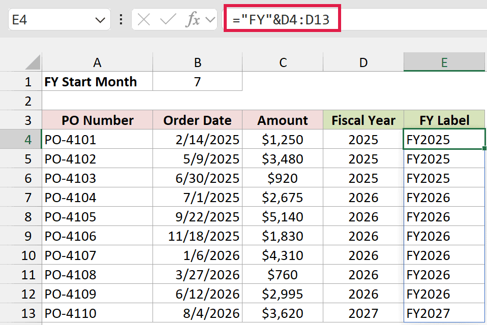
Task: Select column E header
Action: coord(444,62)
